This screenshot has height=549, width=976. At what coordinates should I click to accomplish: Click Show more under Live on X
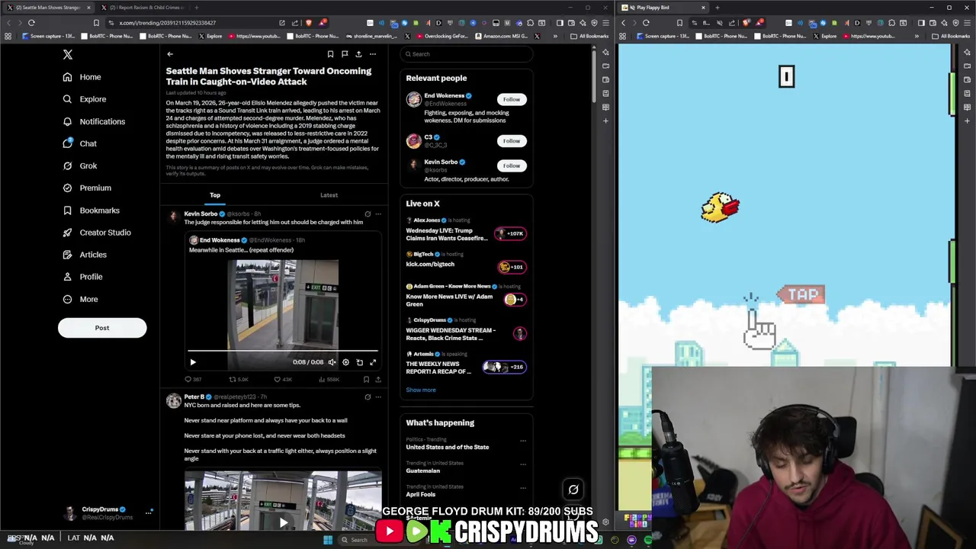tap(421, 390)
